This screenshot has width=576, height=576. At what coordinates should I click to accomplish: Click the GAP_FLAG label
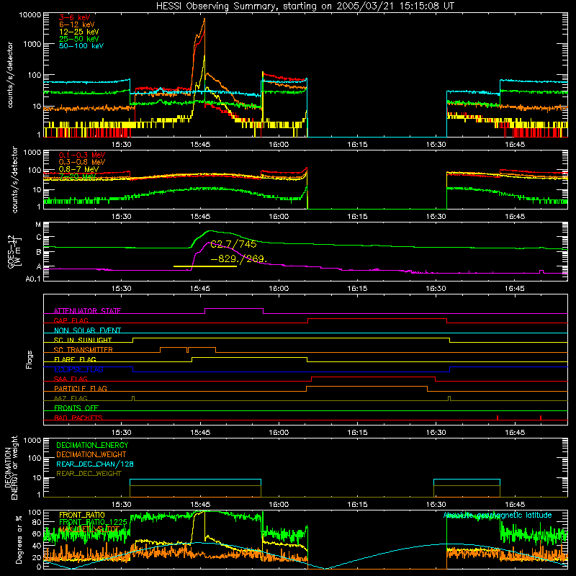(x=71, y=320)
